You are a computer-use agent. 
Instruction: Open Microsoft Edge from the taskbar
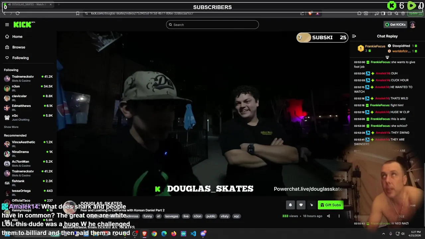164,234
